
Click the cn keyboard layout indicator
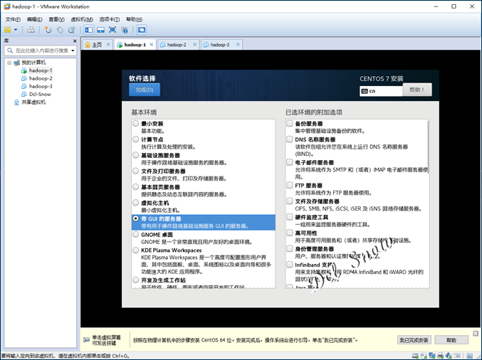pos(381,91)
